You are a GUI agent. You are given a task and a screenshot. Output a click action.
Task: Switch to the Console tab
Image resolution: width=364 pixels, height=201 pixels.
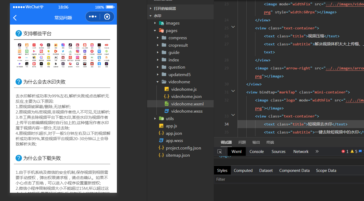[256, 151]
